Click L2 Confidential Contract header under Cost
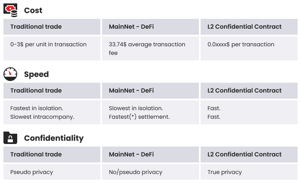Viewport: 301px width, 183px height. click(249, 27)
